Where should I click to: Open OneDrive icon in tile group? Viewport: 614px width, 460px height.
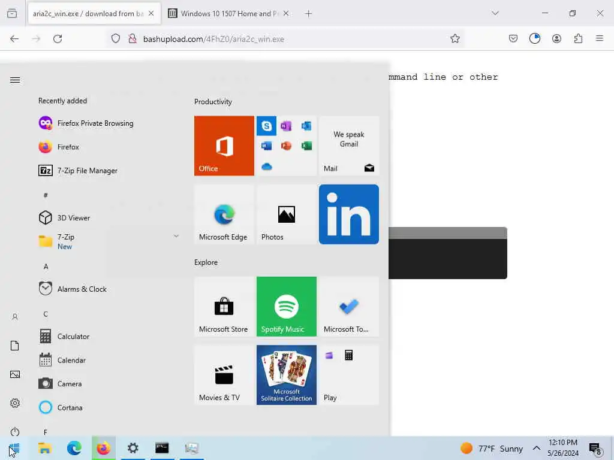pos(266,167)
